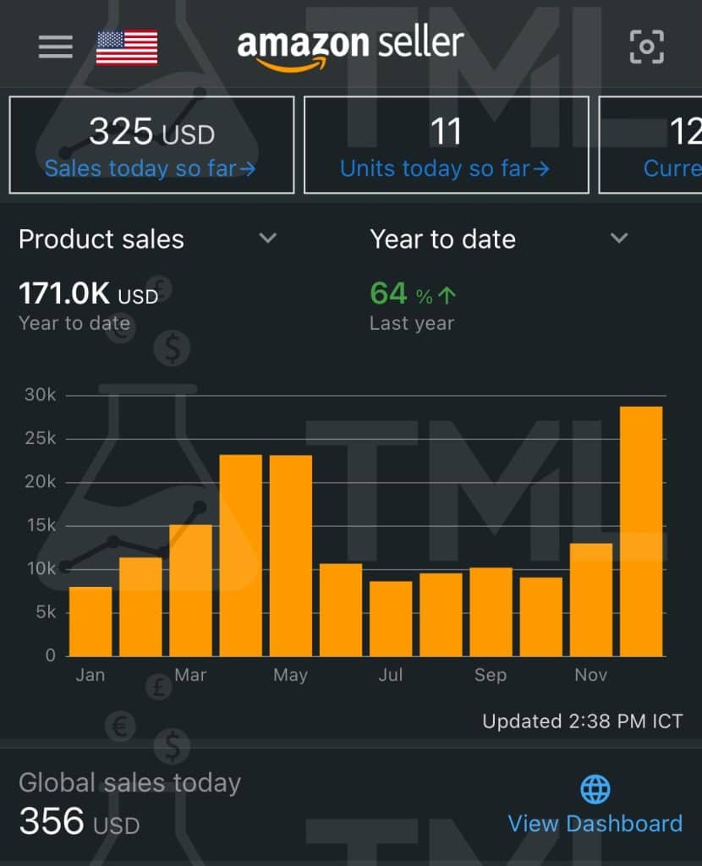702x866 pixels.
Task: Expand the Year to date dropdown
Action: (x=619, y=238)
